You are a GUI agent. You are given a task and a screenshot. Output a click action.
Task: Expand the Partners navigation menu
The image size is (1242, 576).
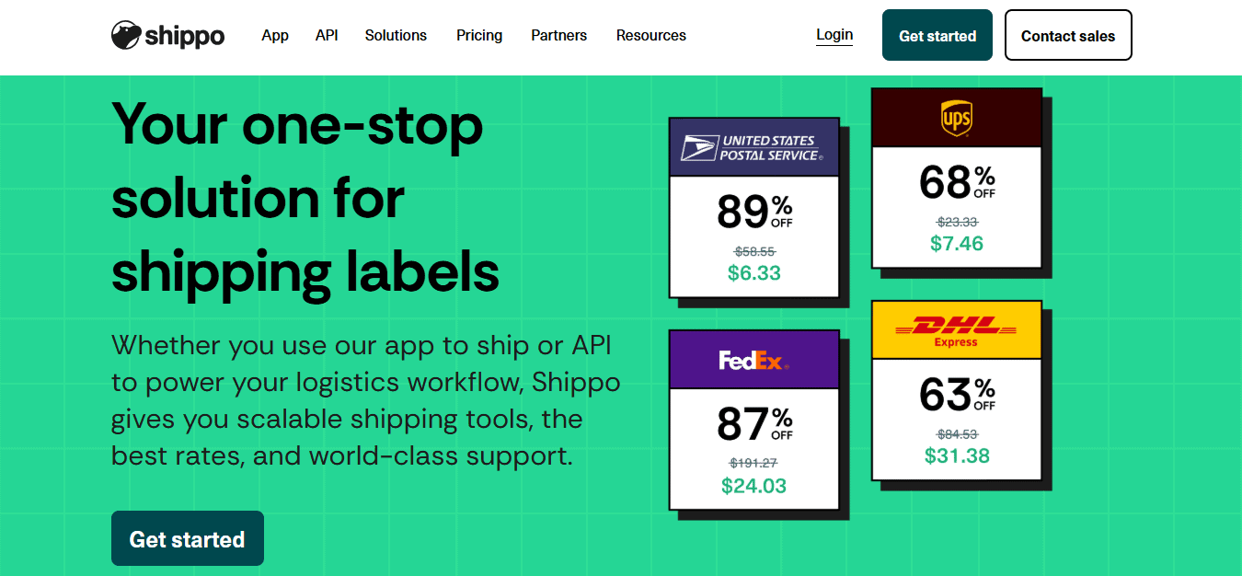tap(558, 36)
